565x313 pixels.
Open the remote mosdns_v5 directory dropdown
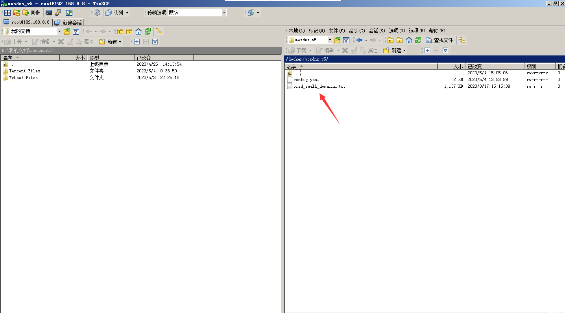[x=330, y=40]
